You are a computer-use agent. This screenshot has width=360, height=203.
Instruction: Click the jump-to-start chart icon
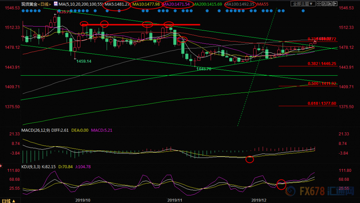click(324, 4)
